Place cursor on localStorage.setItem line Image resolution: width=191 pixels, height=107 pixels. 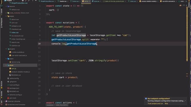[x=85, y=60]
